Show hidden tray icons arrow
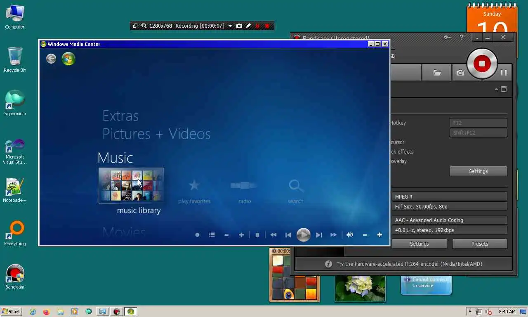The image size is (528, 317). 470,312
